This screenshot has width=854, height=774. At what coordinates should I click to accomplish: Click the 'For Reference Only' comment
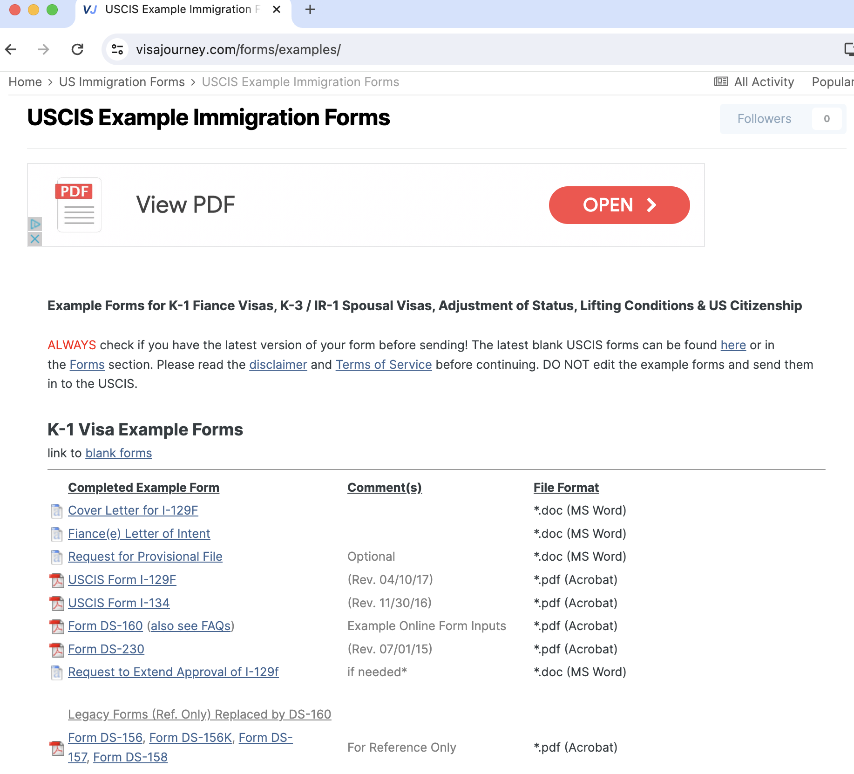click(402, 747)
